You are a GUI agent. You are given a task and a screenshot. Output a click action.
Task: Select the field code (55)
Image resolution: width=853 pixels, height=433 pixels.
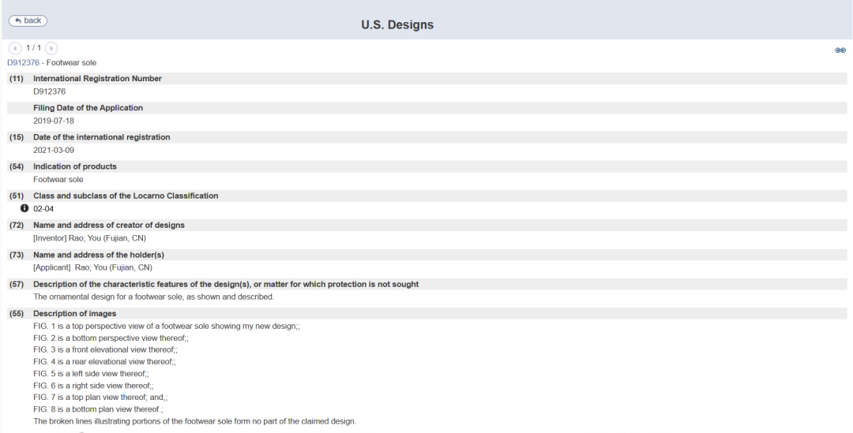click(17, 313)
